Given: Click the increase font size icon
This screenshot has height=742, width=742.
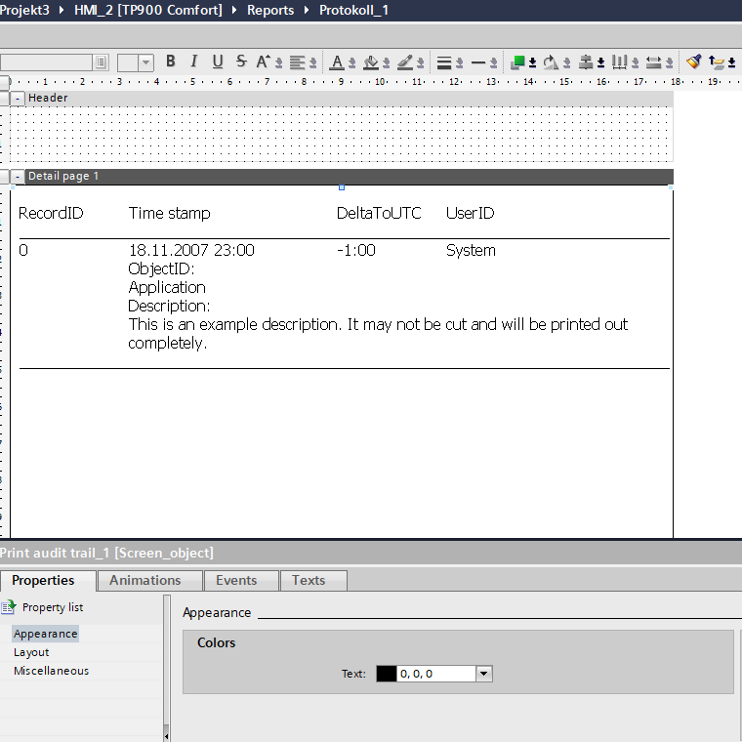Looking at the screenshot, I should 263,62.
